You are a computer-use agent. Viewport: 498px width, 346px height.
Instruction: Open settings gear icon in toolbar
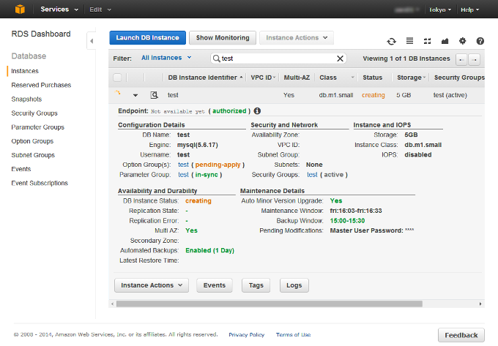pyautogui.click(x=462, y=41)
